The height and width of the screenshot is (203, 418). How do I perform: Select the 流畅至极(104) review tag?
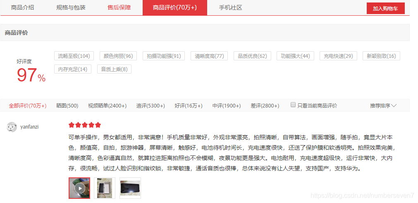coord(74,56)
